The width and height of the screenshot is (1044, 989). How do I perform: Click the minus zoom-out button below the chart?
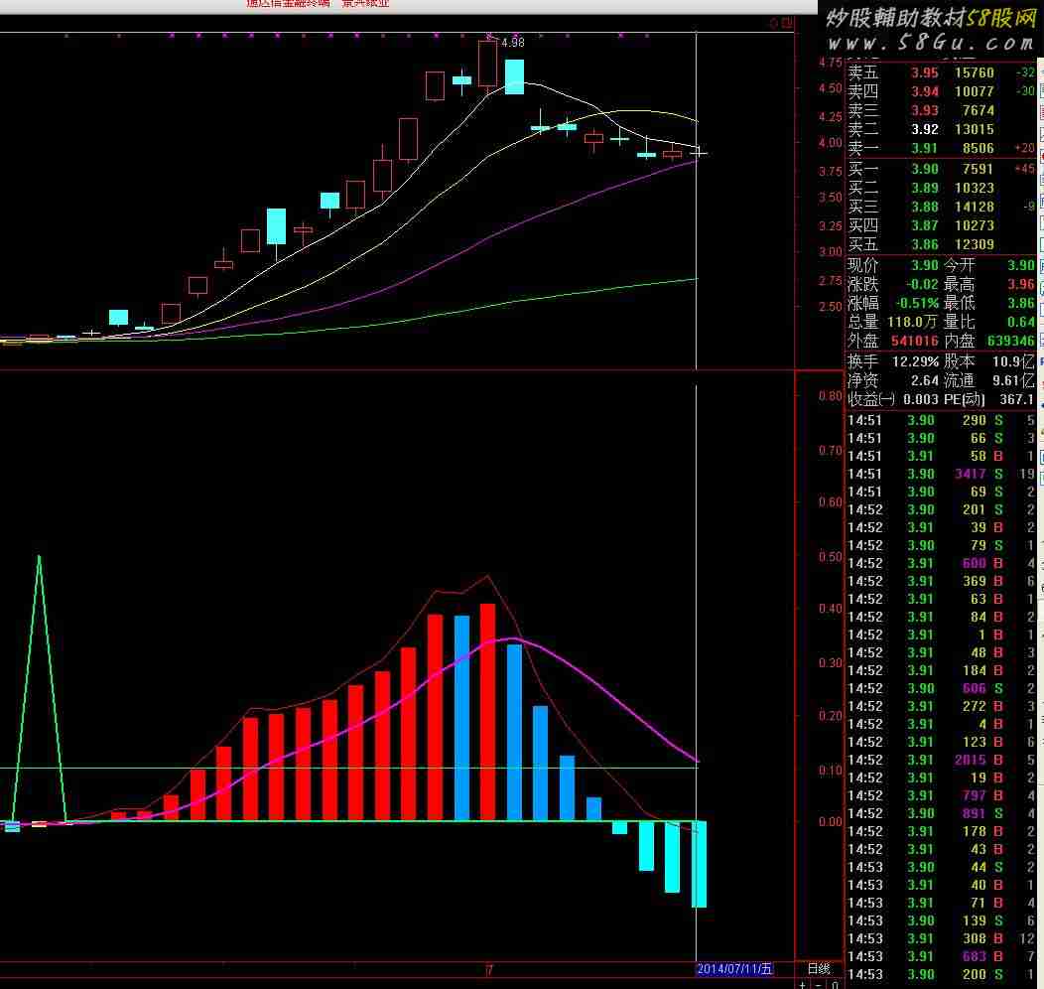pos(819,985)
